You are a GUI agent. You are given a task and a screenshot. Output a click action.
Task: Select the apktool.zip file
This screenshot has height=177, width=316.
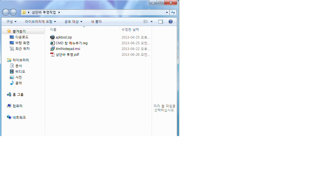(64, 37)
